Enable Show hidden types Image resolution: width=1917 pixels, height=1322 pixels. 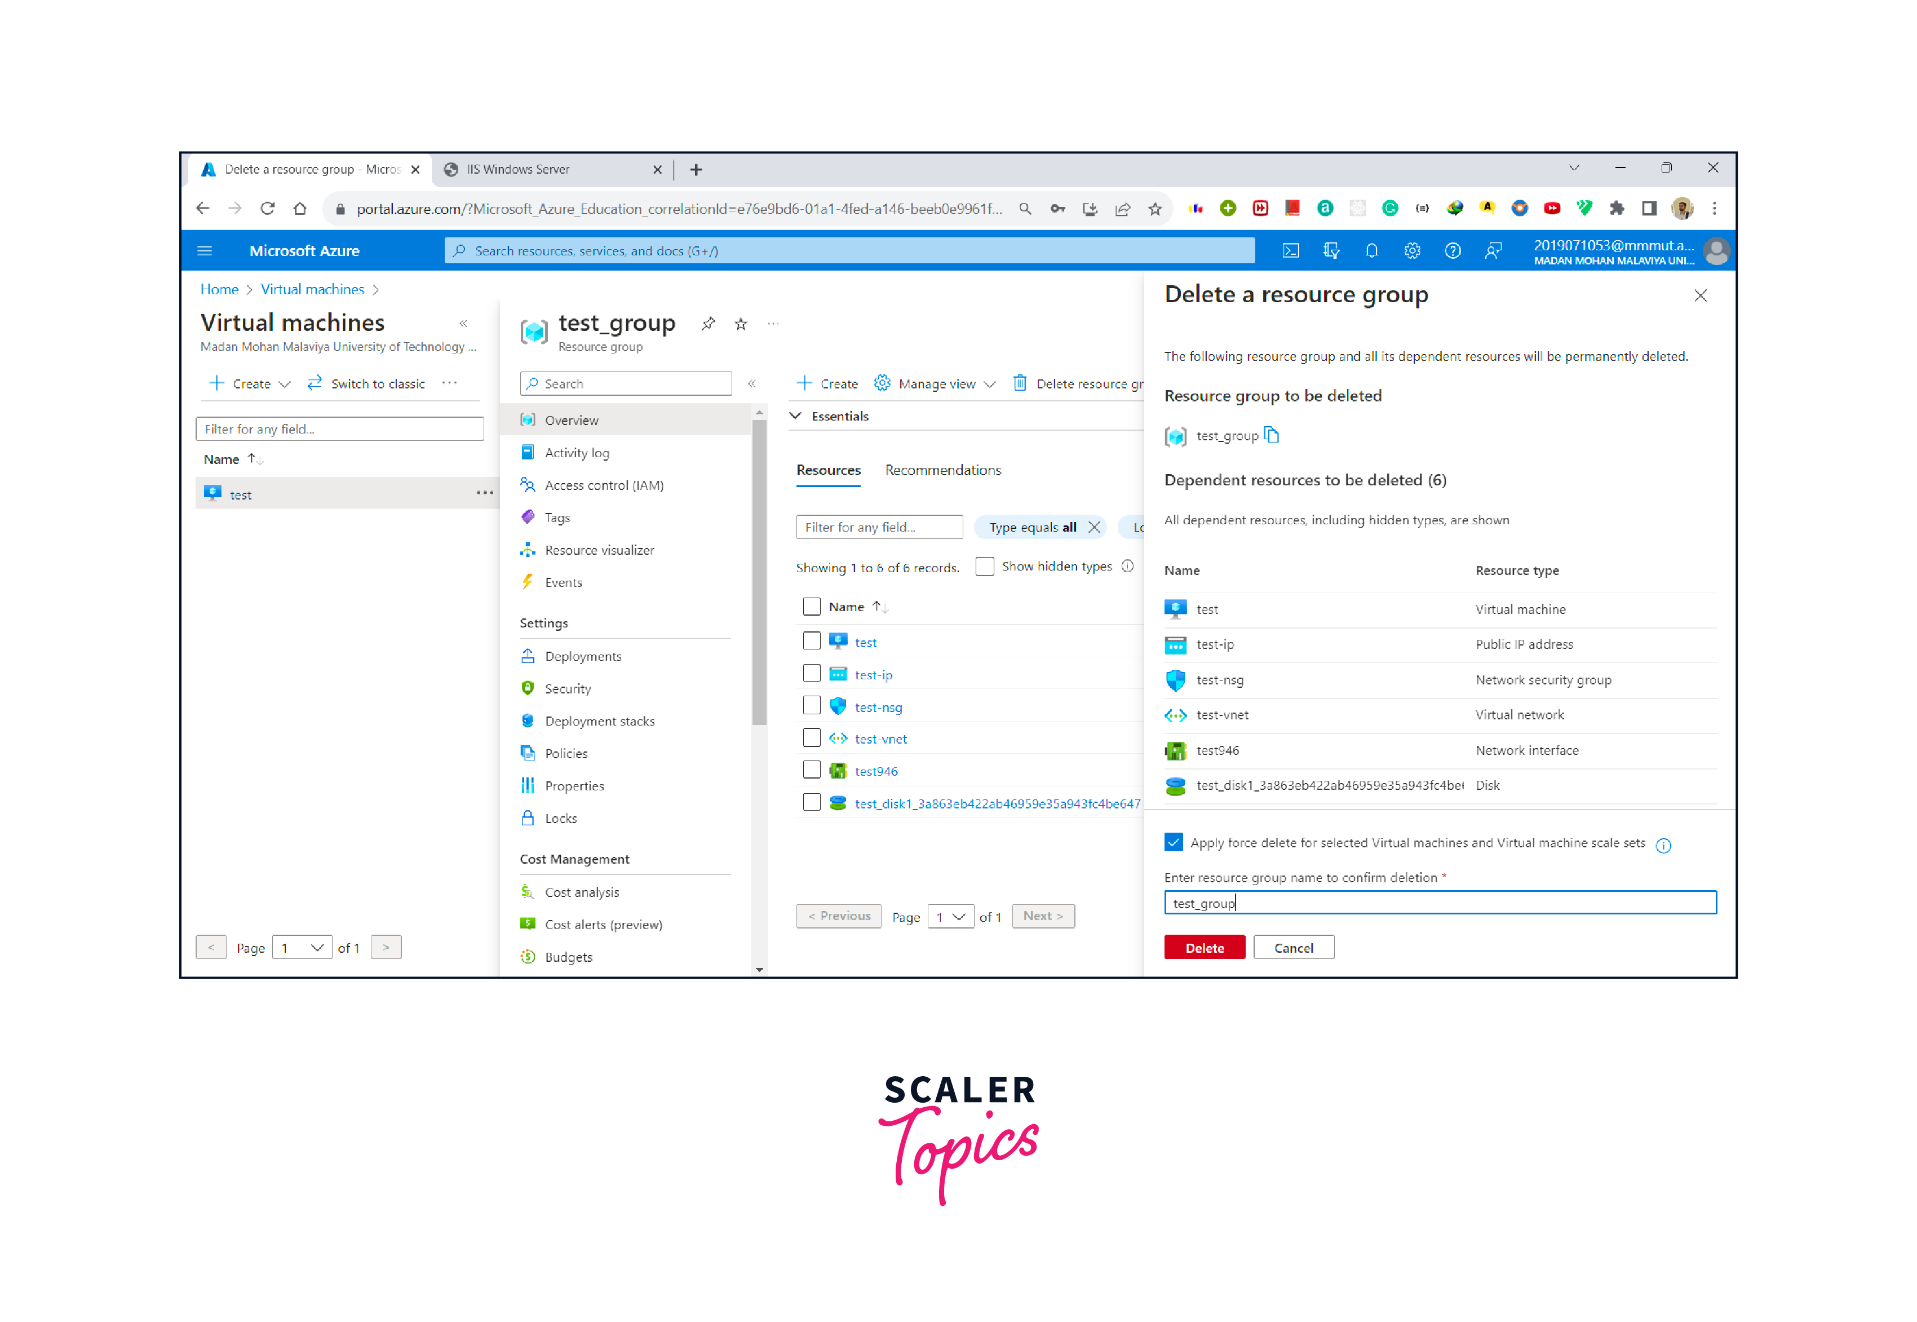point(985,567)
